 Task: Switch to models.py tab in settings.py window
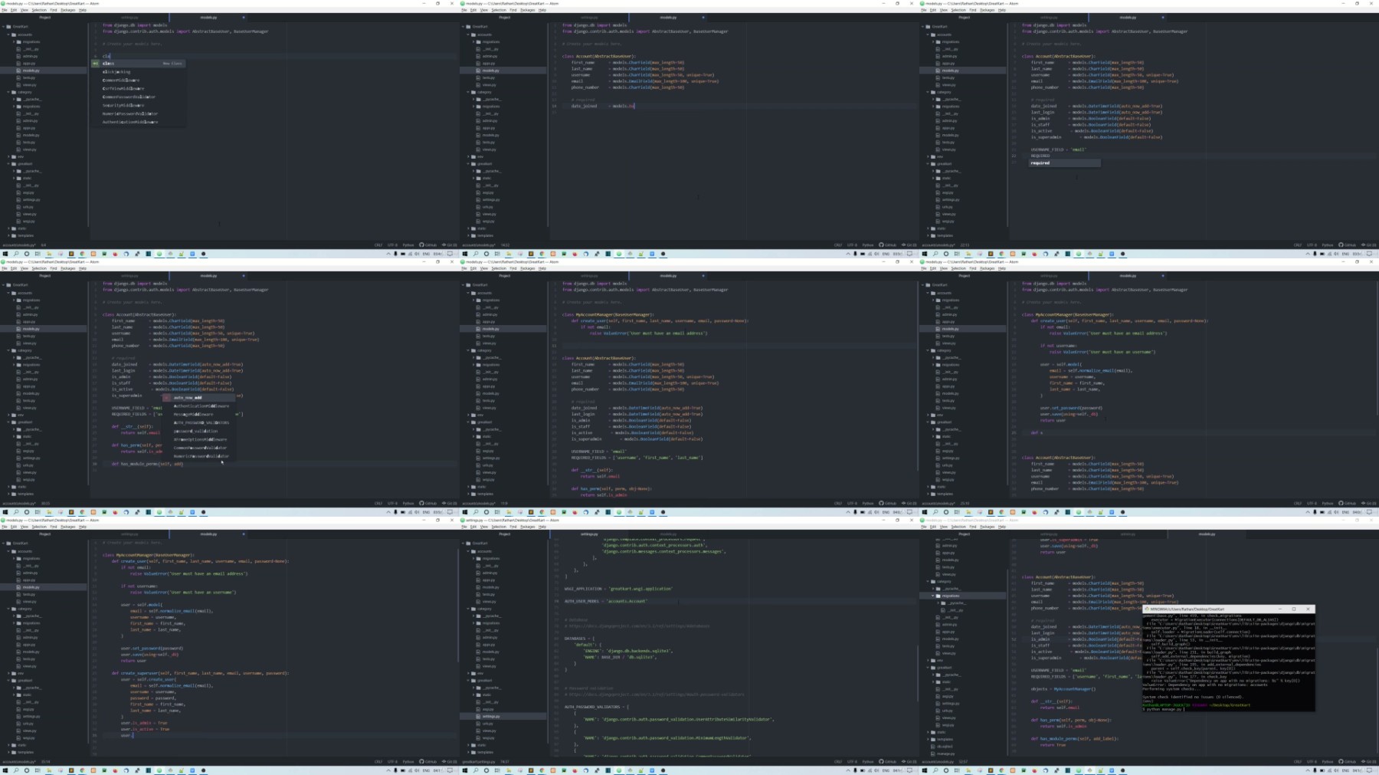668,534
